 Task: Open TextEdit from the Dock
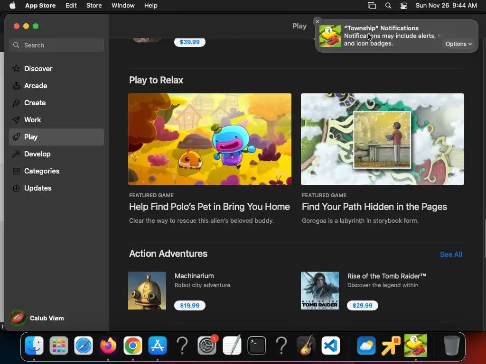coord(232,346)
